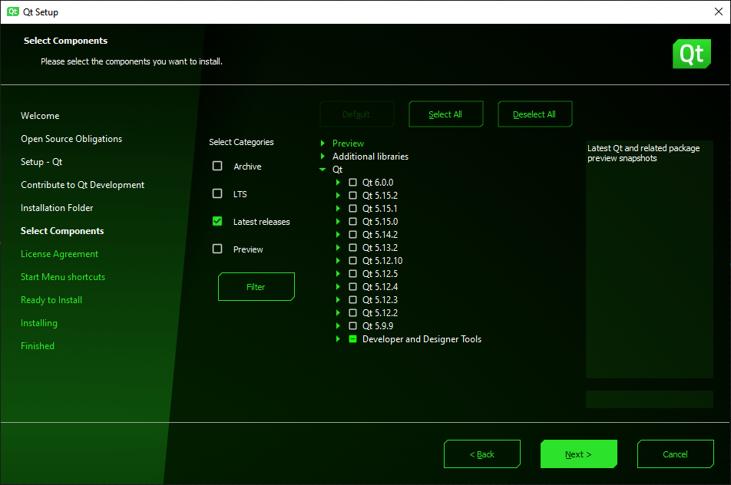Check the Qt 5.13.2 component box
731x485 pixels.
click(353, 247)
